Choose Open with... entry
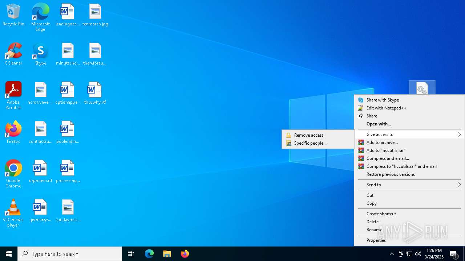465x261 pixels. tap(409, 124)
